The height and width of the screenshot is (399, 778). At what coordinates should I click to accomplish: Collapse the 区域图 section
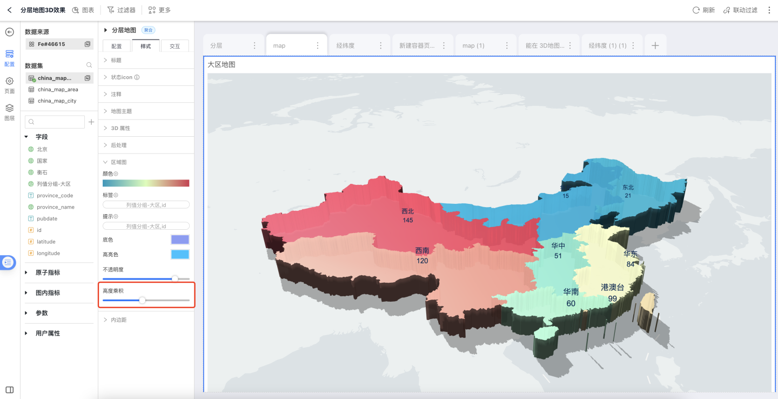[x=118, y=162]
